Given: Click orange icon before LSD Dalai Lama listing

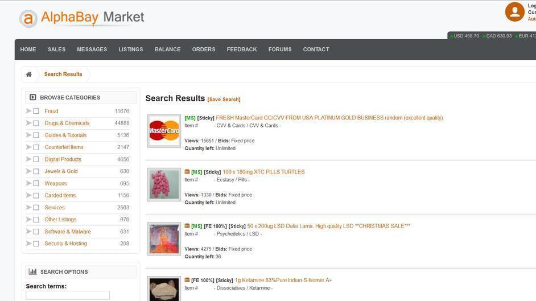Looking at the screenshot, I should tap(187, 225).
